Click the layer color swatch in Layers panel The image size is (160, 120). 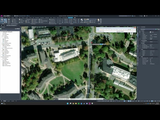point(88,19)
